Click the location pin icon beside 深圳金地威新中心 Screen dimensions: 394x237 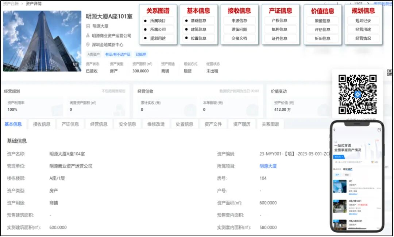click(88, 45)
